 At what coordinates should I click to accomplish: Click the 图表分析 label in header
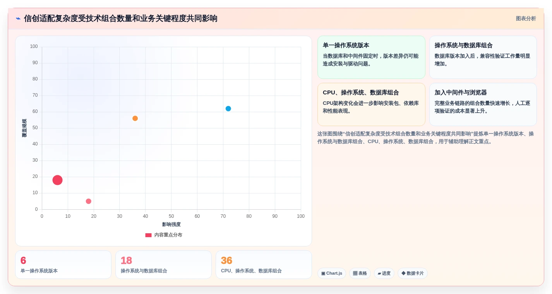click(526, 19)
